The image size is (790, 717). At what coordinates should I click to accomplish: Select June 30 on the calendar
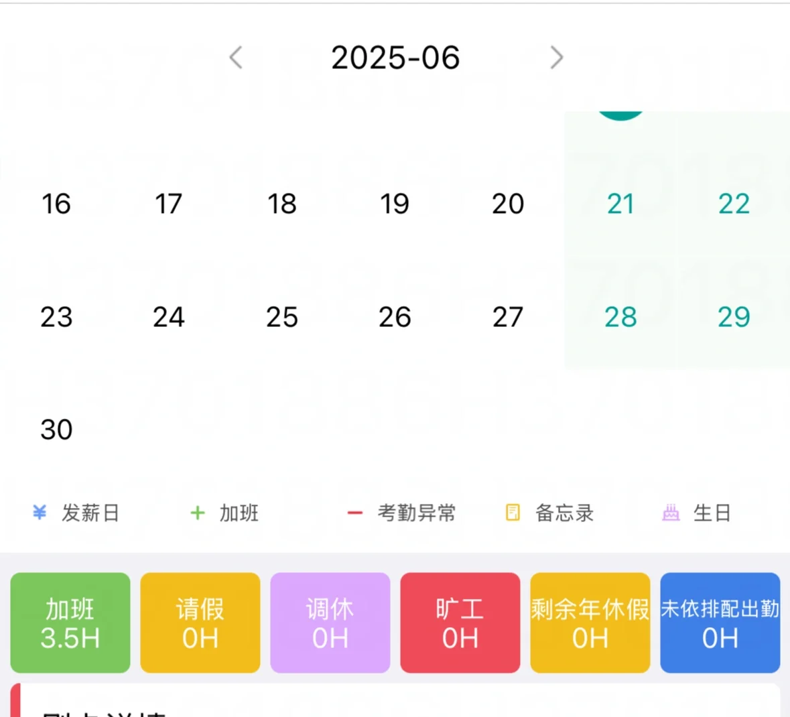point(56,430)
